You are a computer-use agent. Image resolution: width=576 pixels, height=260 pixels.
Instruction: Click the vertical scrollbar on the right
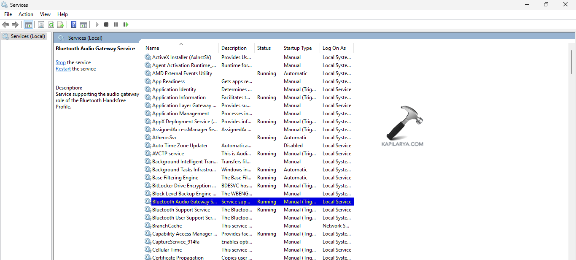[x=573, y=61]
